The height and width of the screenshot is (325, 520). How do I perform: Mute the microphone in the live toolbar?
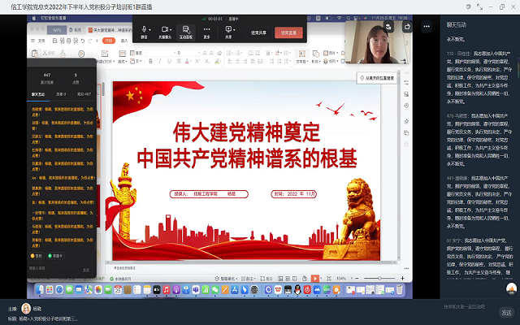144,32
